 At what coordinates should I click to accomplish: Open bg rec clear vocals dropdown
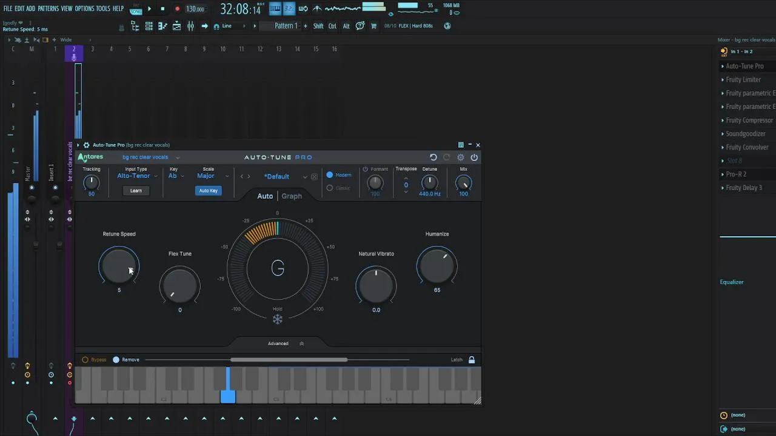[151, 157]
